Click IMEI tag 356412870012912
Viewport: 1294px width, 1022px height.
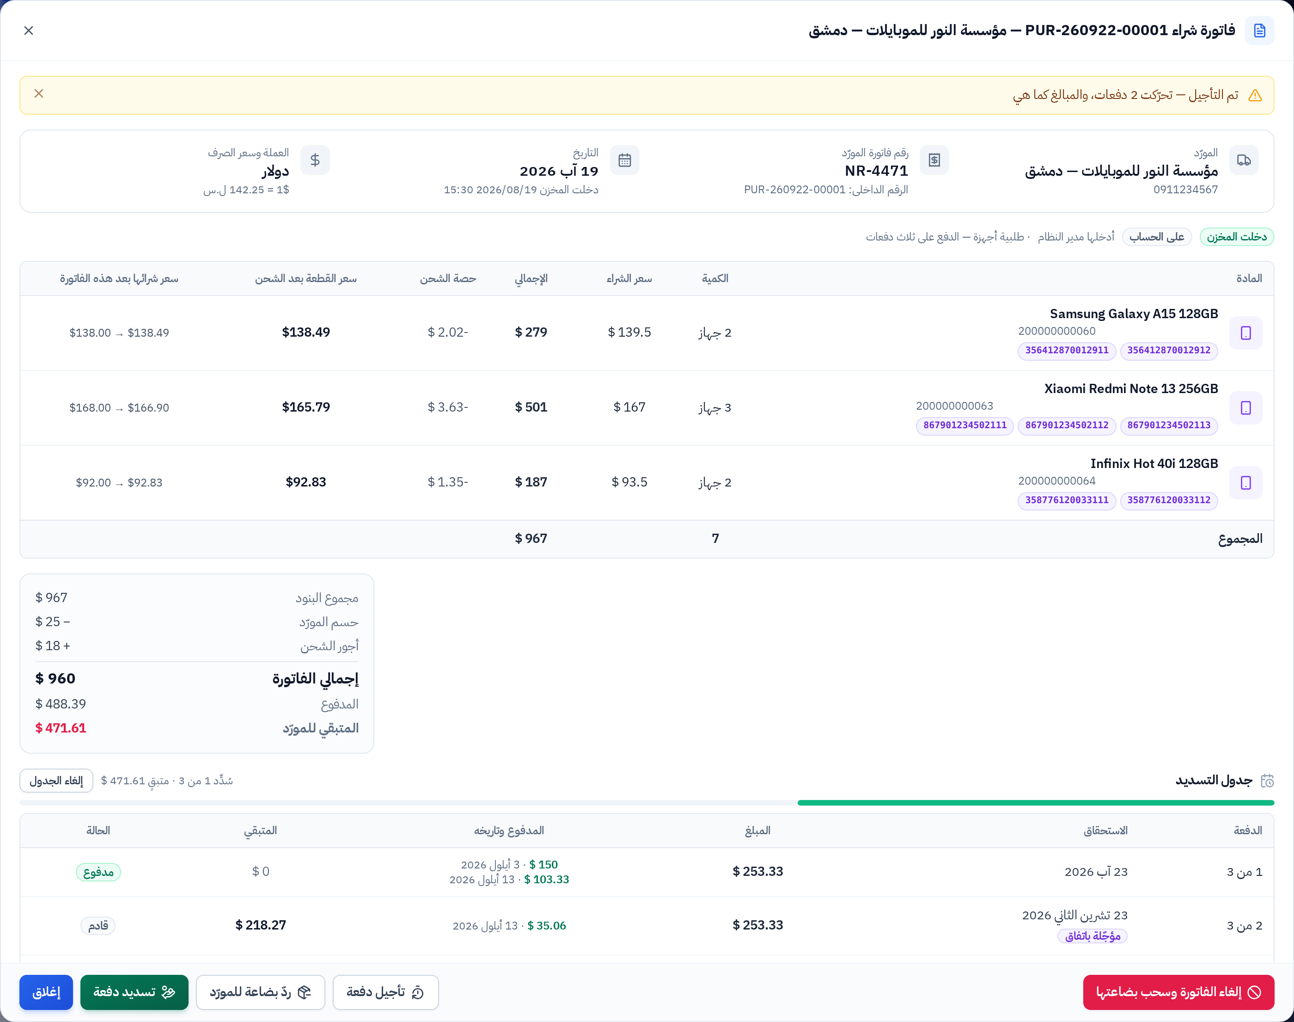[x=1169, y=351]
